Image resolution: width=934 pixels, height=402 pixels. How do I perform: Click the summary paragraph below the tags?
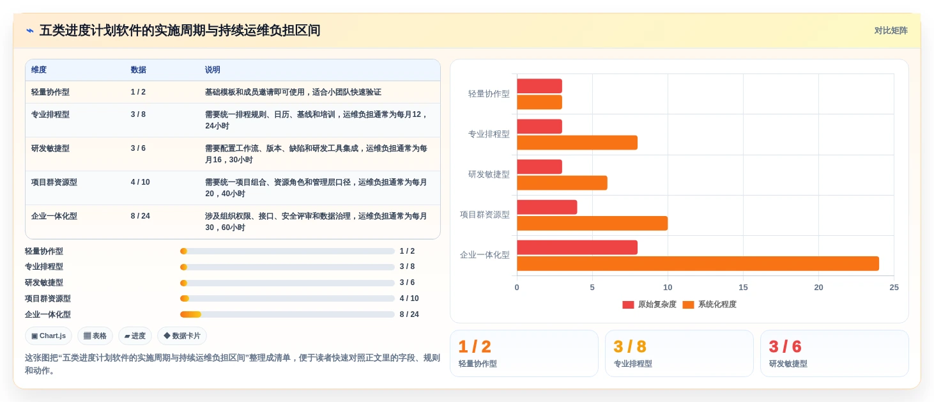233,364
